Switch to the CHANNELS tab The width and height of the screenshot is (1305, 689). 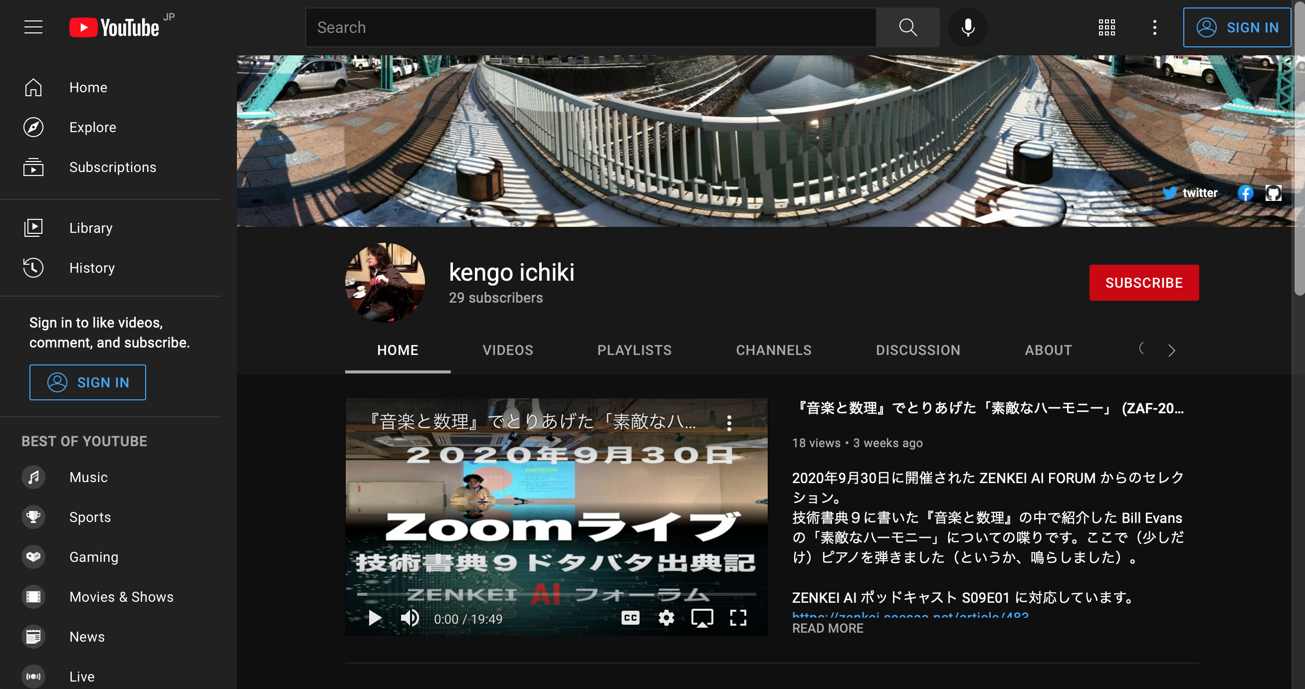point(774,350)
